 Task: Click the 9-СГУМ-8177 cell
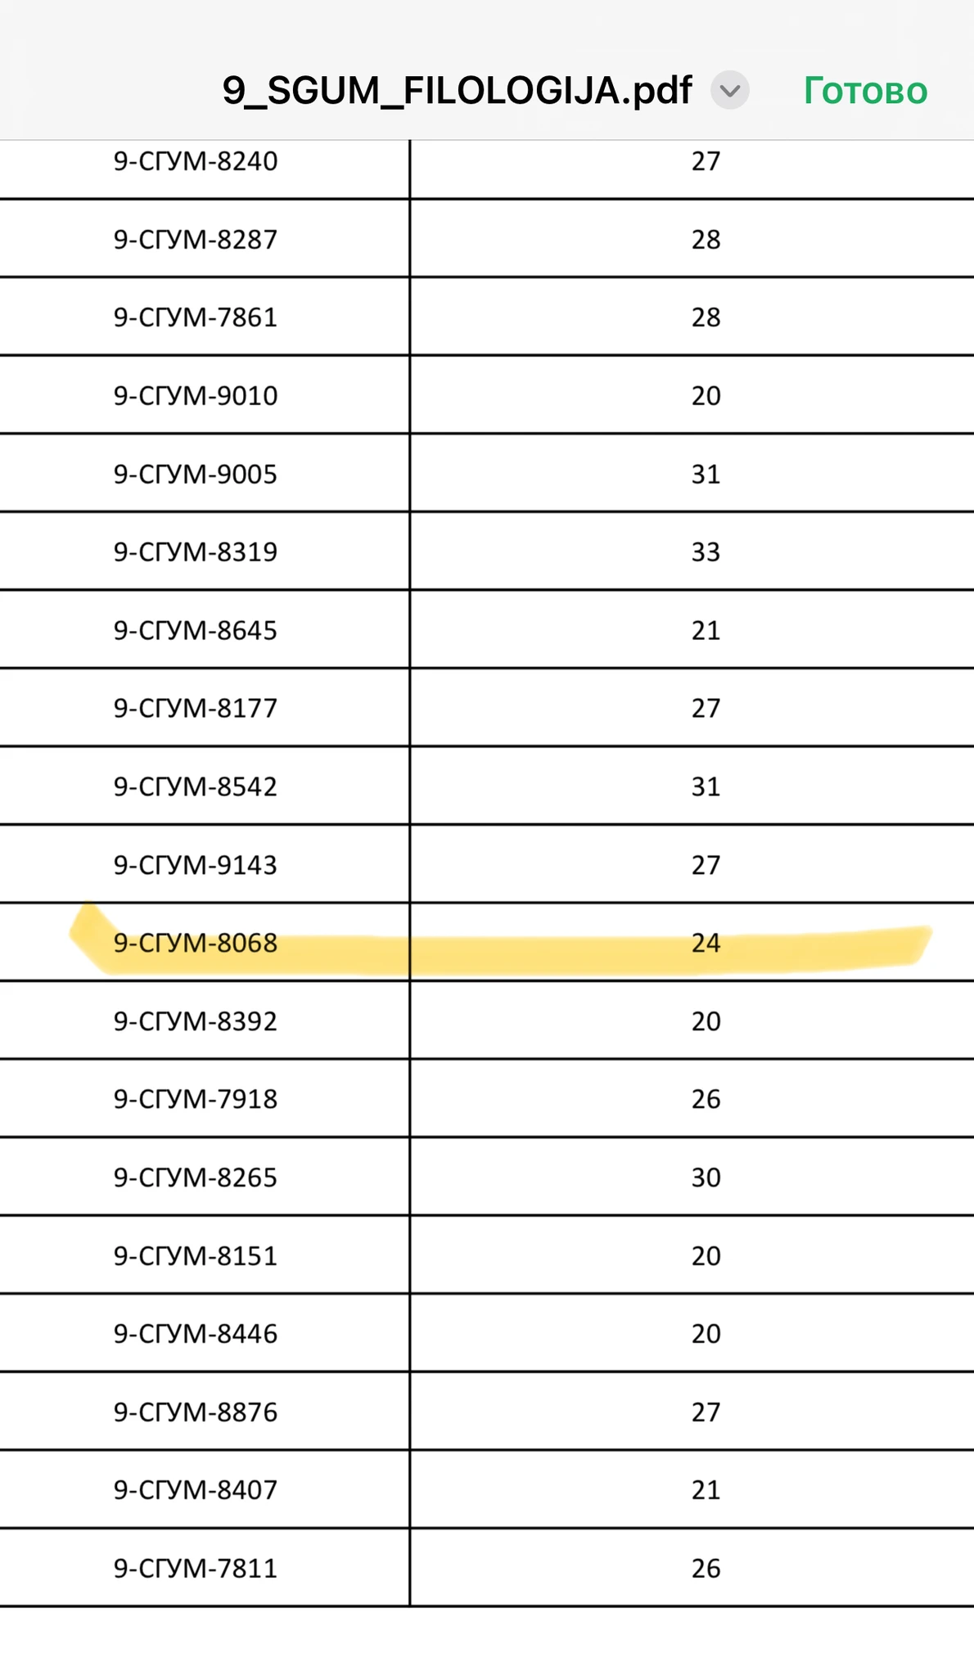[x=196, y=709]
